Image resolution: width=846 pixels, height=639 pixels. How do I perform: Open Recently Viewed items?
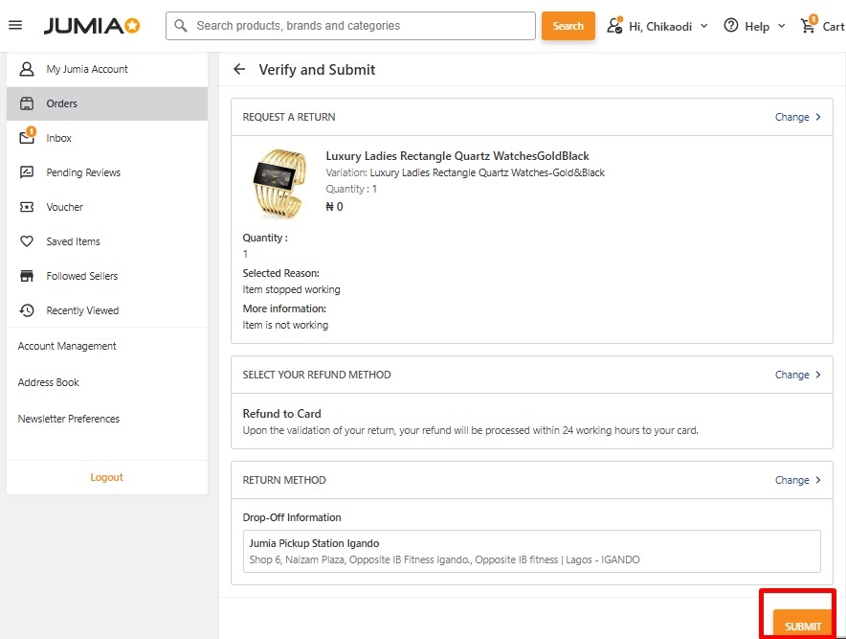[x=82, y=310]
